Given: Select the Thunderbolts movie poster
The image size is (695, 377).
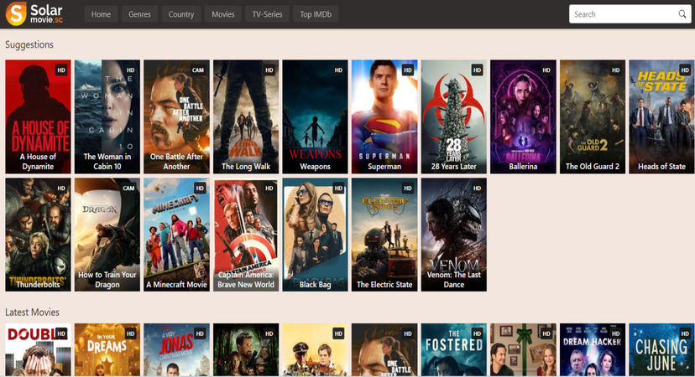Looking at the screenshot, I should 38,235.
